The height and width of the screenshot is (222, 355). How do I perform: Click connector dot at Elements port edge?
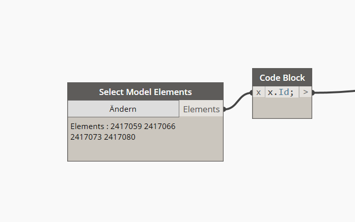pos(224,109)
